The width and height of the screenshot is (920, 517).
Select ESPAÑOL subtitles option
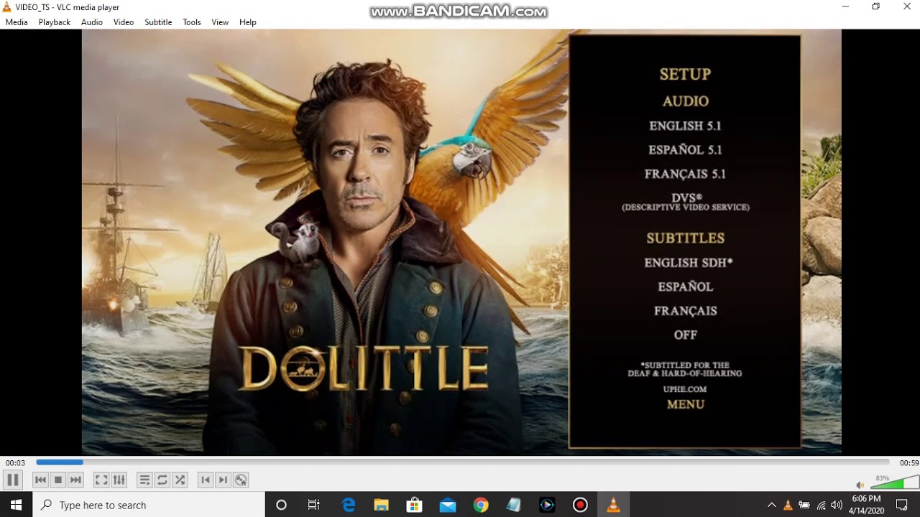point(686,287)
